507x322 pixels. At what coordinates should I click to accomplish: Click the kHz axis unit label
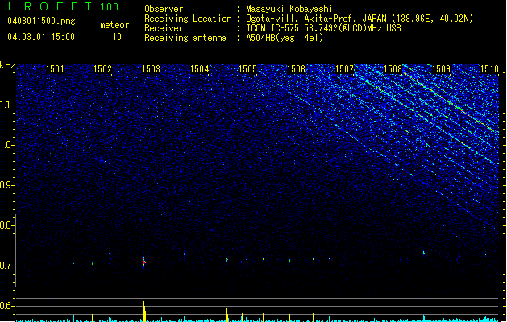click(x=7, y=65)
